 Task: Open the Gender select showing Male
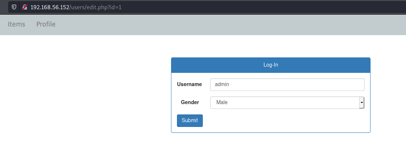(x=284, y=103)
